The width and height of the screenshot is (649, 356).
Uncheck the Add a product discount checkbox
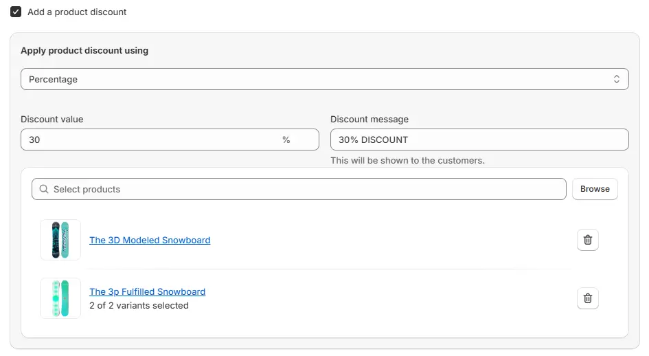(x=16, y=12)
